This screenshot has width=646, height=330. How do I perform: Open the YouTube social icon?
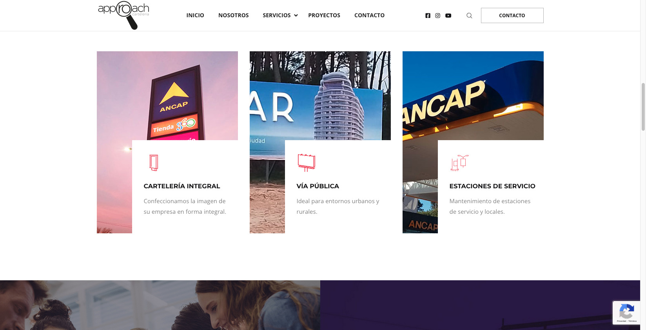click(x=448, y=16)
